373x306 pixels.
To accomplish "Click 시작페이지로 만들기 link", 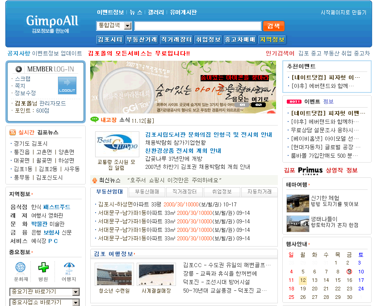I will coord(344,13).
